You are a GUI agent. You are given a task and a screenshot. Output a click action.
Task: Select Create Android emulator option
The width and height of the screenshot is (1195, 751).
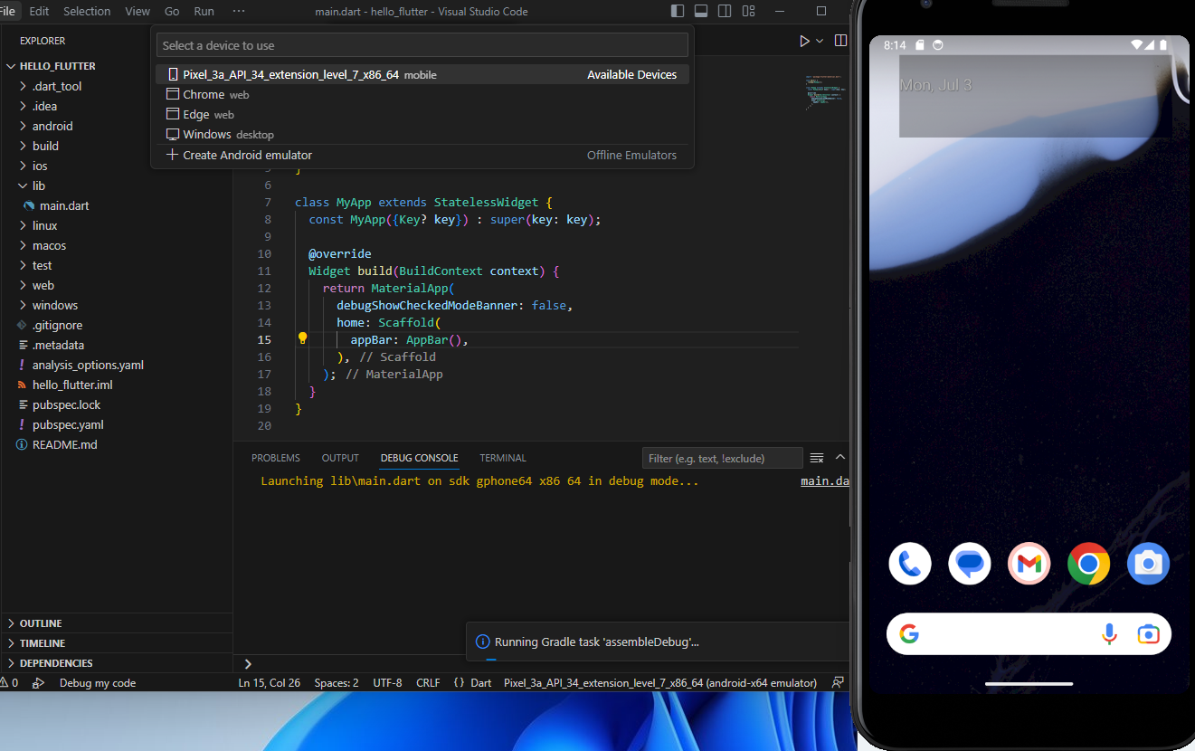pyautogui.click(x=422, y=155)
